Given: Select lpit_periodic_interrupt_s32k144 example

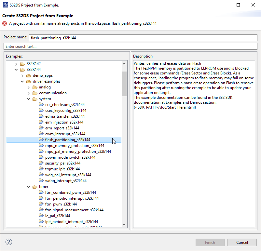Looking at the screenshot, I should 72,222.
